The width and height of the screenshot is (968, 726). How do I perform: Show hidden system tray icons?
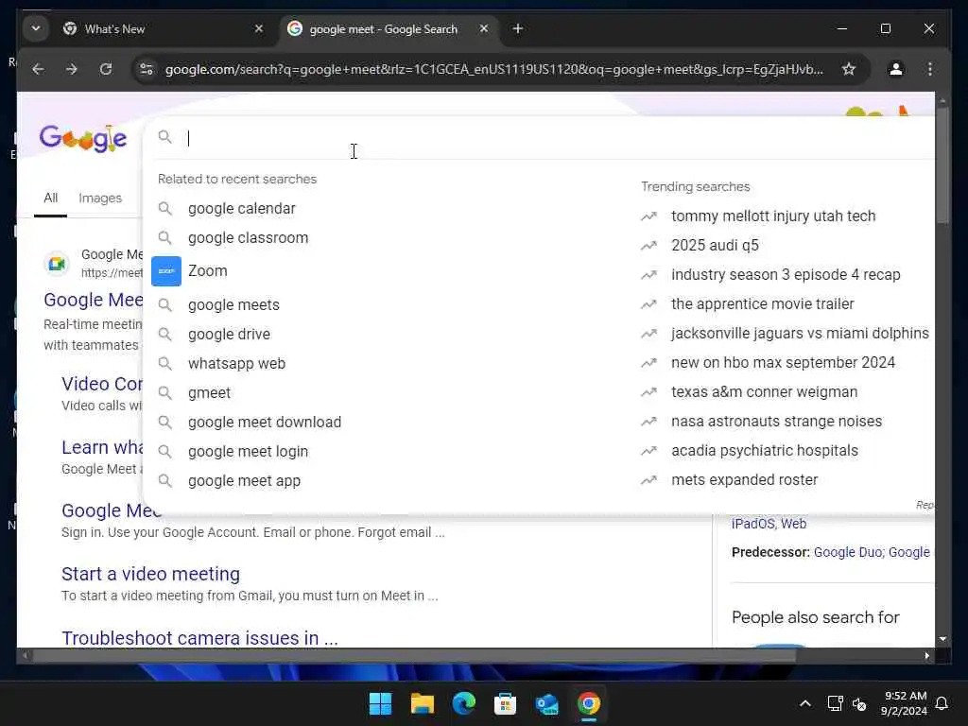pos(805,703)
